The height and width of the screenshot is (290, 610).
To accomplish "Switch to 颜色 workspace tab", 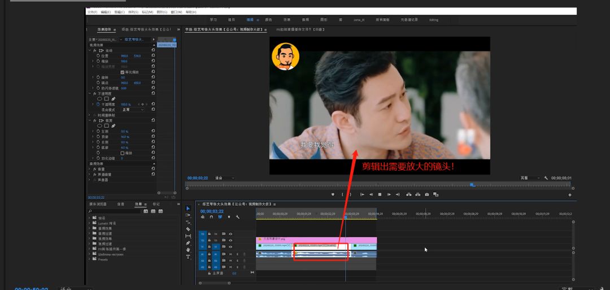I will point(268,19).
